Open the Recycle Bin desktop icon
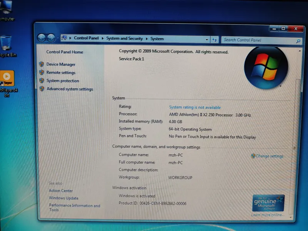Viewport: 308px width, 231px height. pos(7,44)
